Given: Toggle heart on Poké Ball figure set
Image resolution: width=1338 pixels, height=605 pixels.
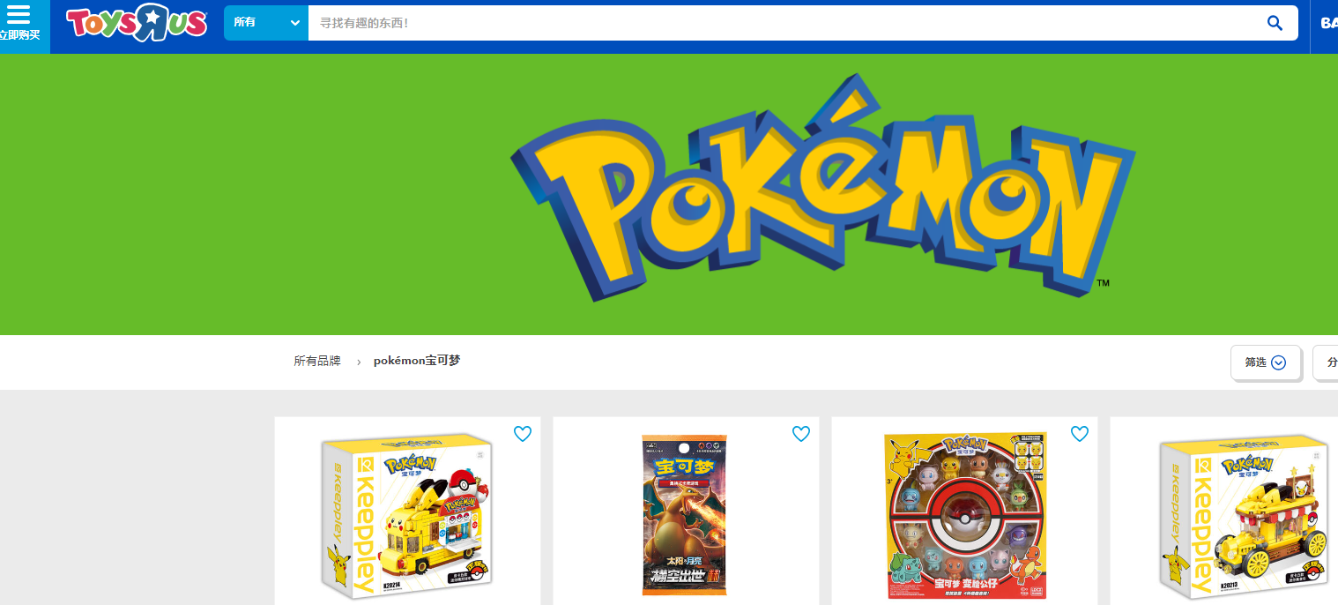Looking at the screenshot, I should coord(1080,434).
